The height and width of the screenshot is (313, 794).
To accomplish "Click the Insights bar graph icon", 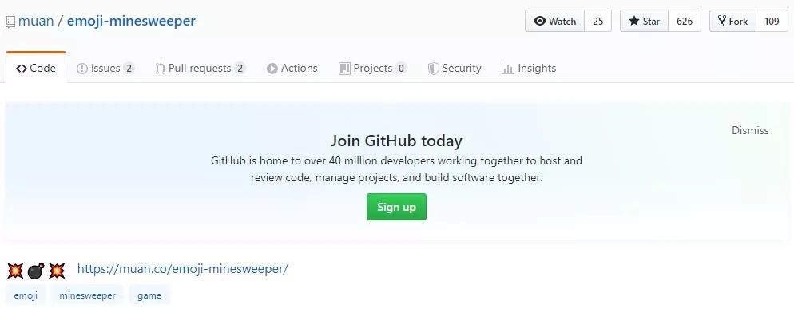I will pyautogui.click(x=507, y=69).
